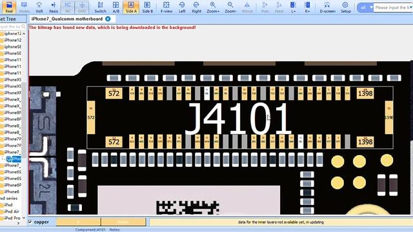
Task: Select the J4101 connector label
Action: click(x=238, y=118)
